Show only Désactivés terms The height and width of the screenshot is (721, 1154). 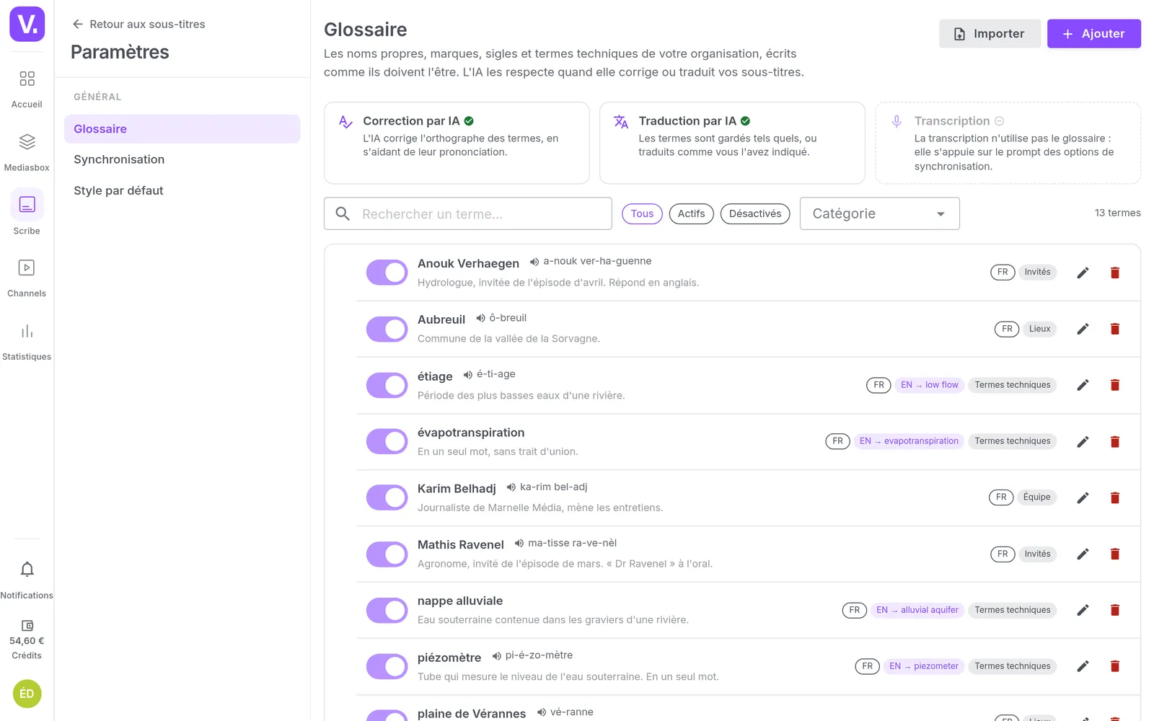click(755, 213)
